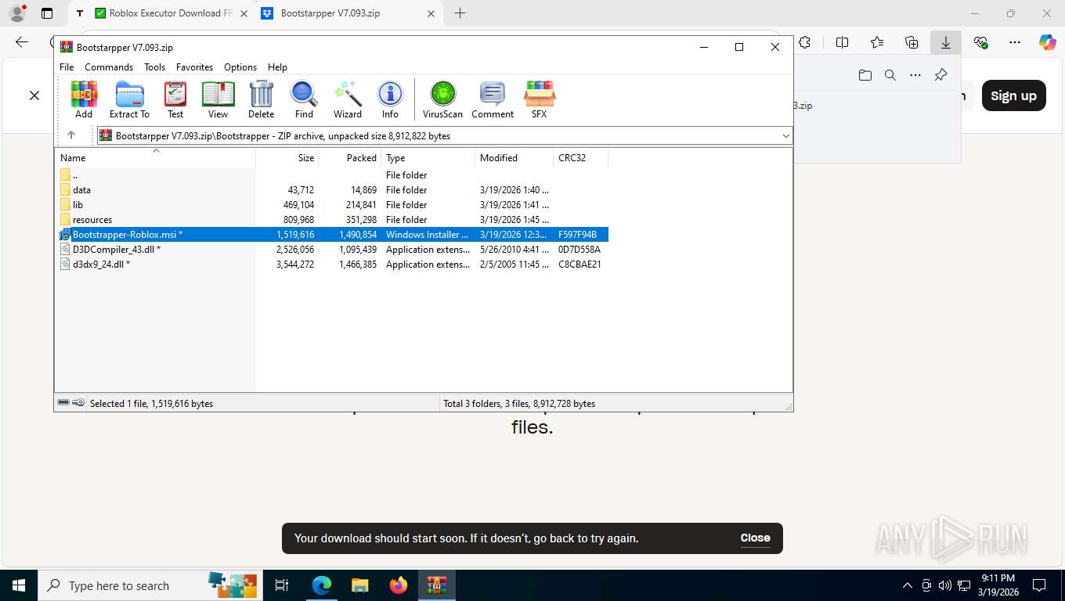Open browser Favorites star icon
Screen dimensions: 1065x601
876,42
